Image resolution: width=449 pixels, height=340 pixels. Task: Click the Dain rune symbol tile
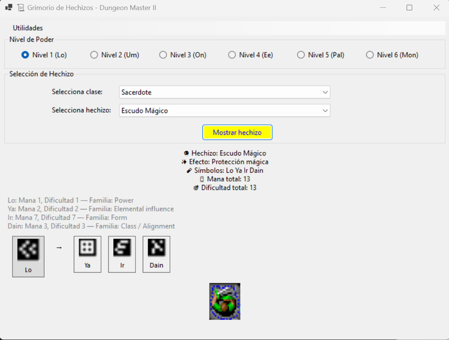157,254
